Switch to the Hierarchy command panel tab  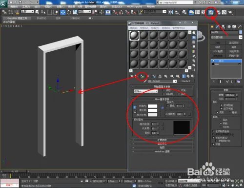(223, 27)
